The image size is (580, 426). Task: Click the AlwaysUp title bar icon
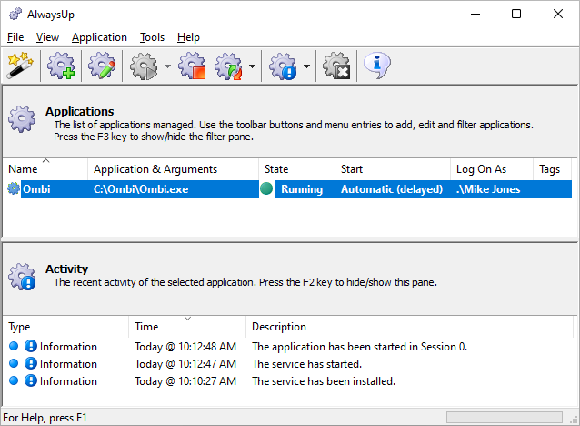pyautogui.click(x=15, y=14)
